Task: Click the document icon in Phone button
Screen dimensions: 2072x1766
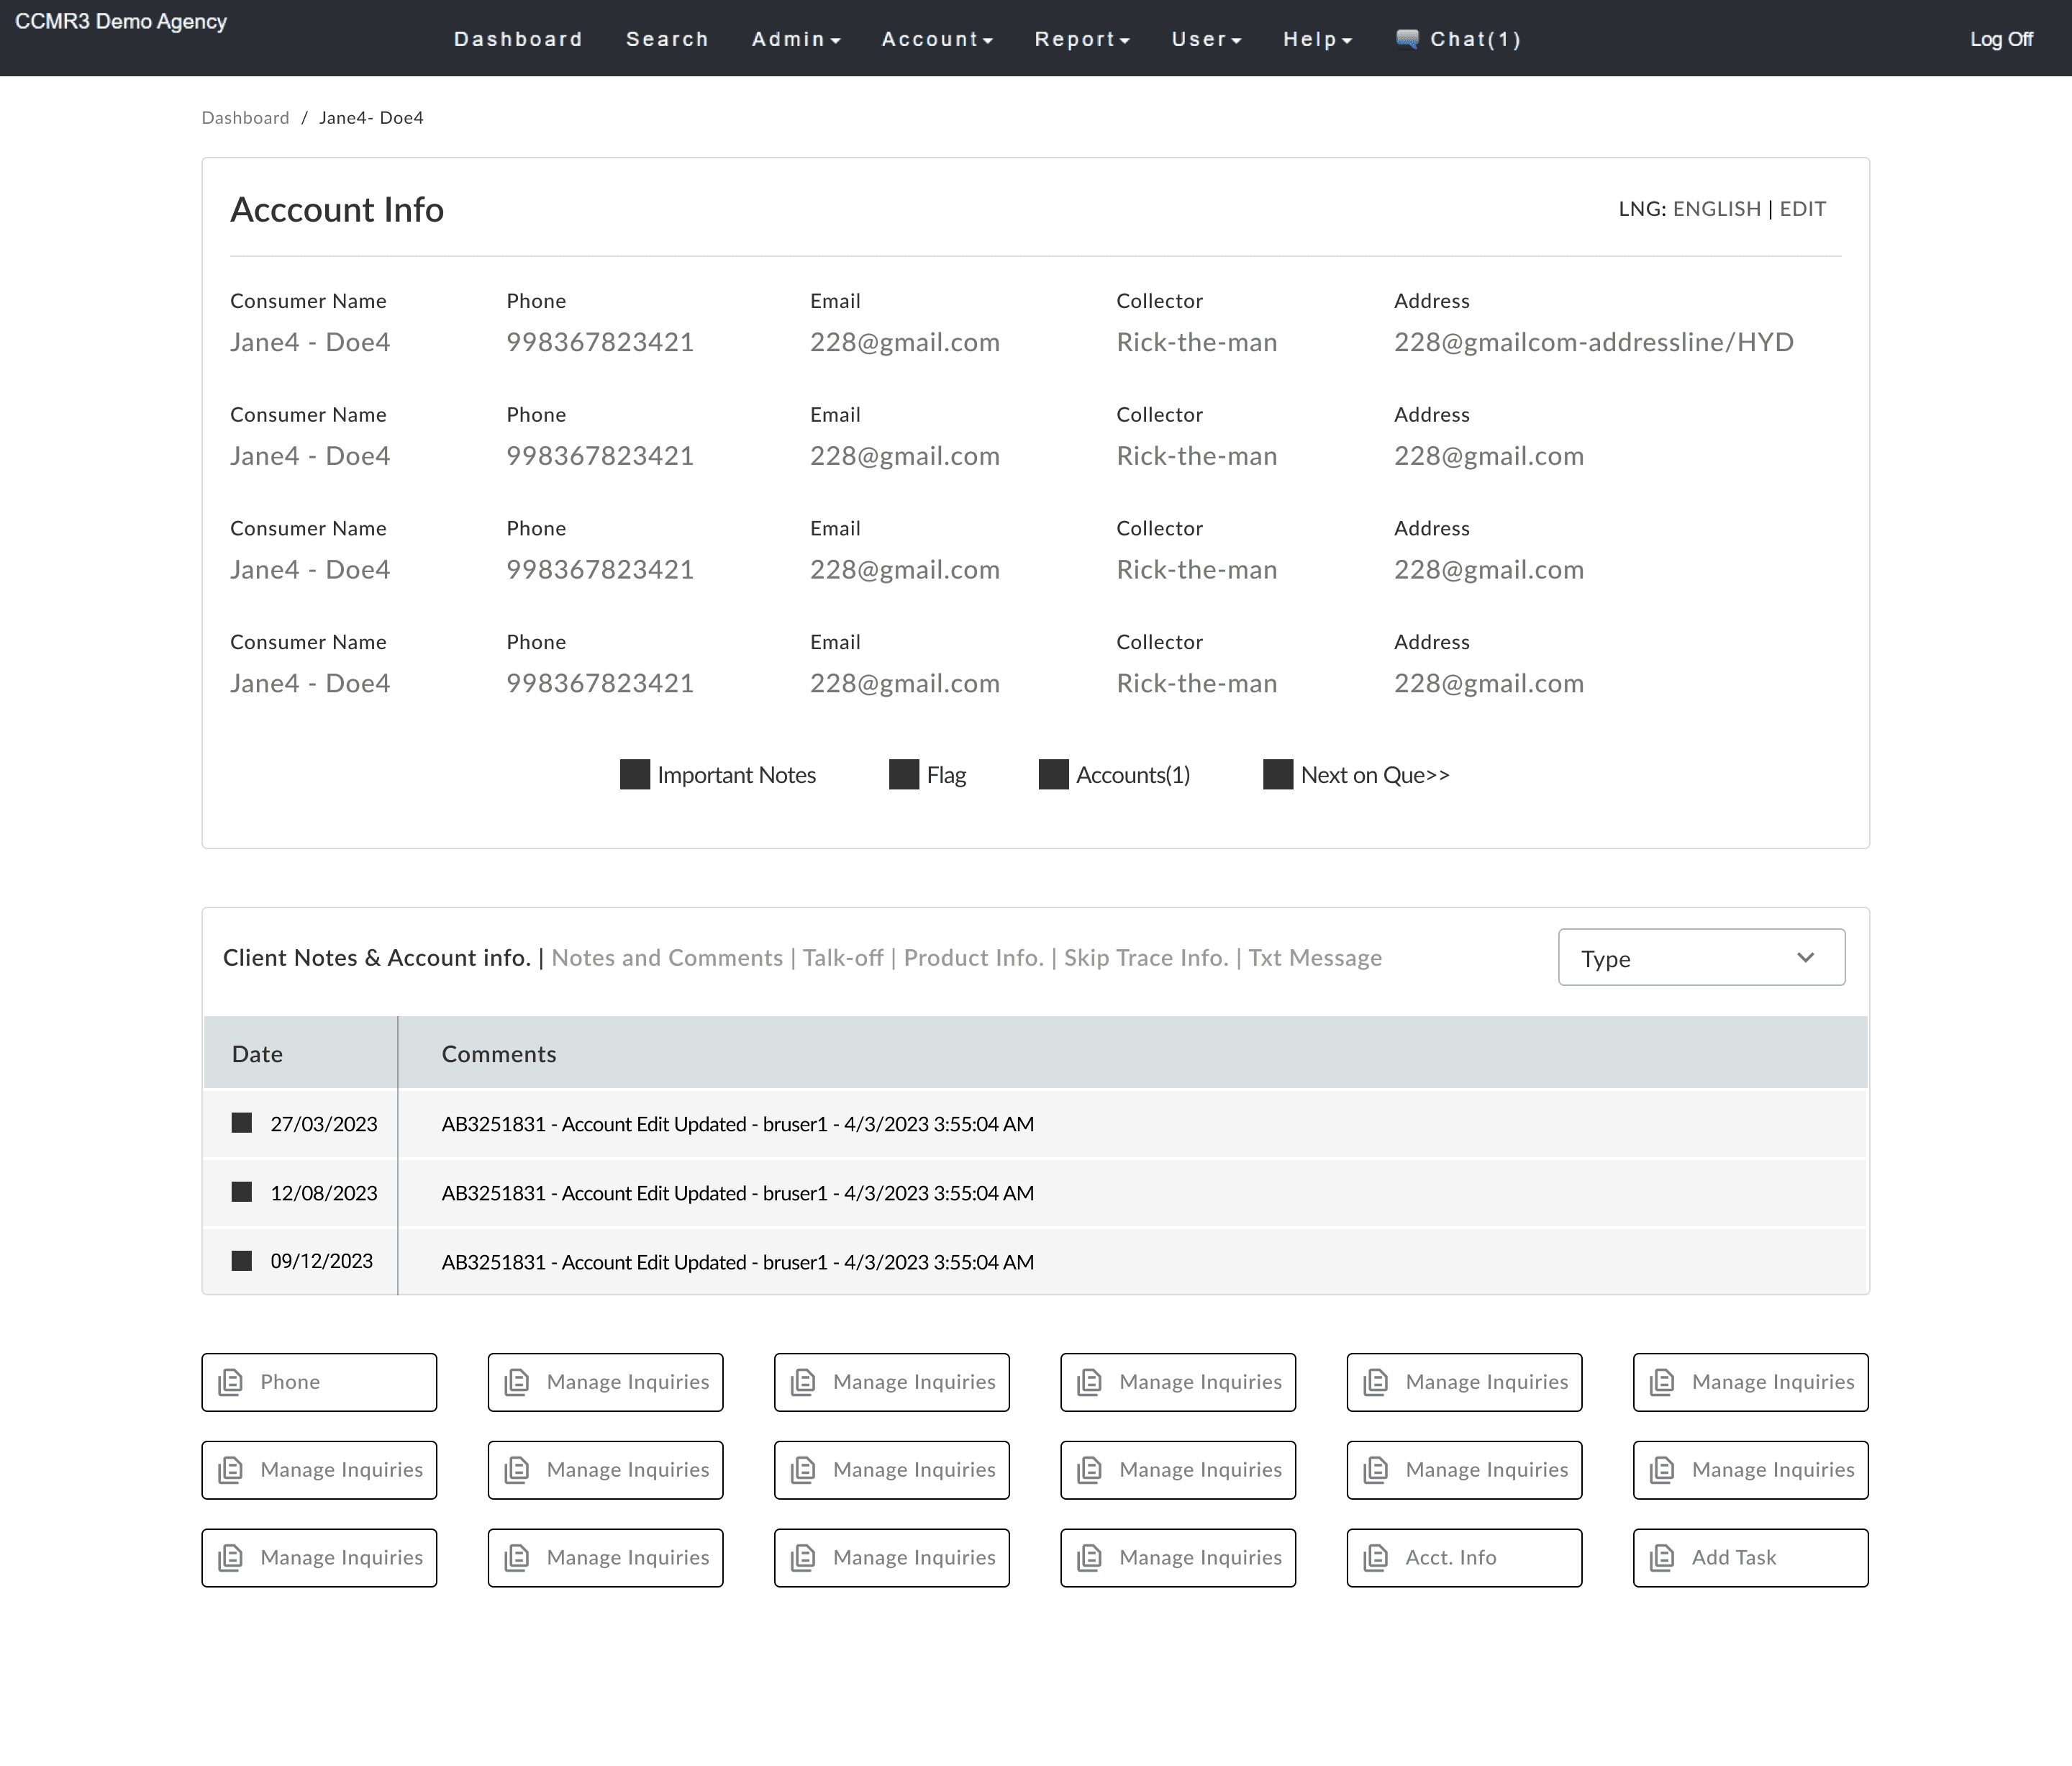Action: [231, 1382]
